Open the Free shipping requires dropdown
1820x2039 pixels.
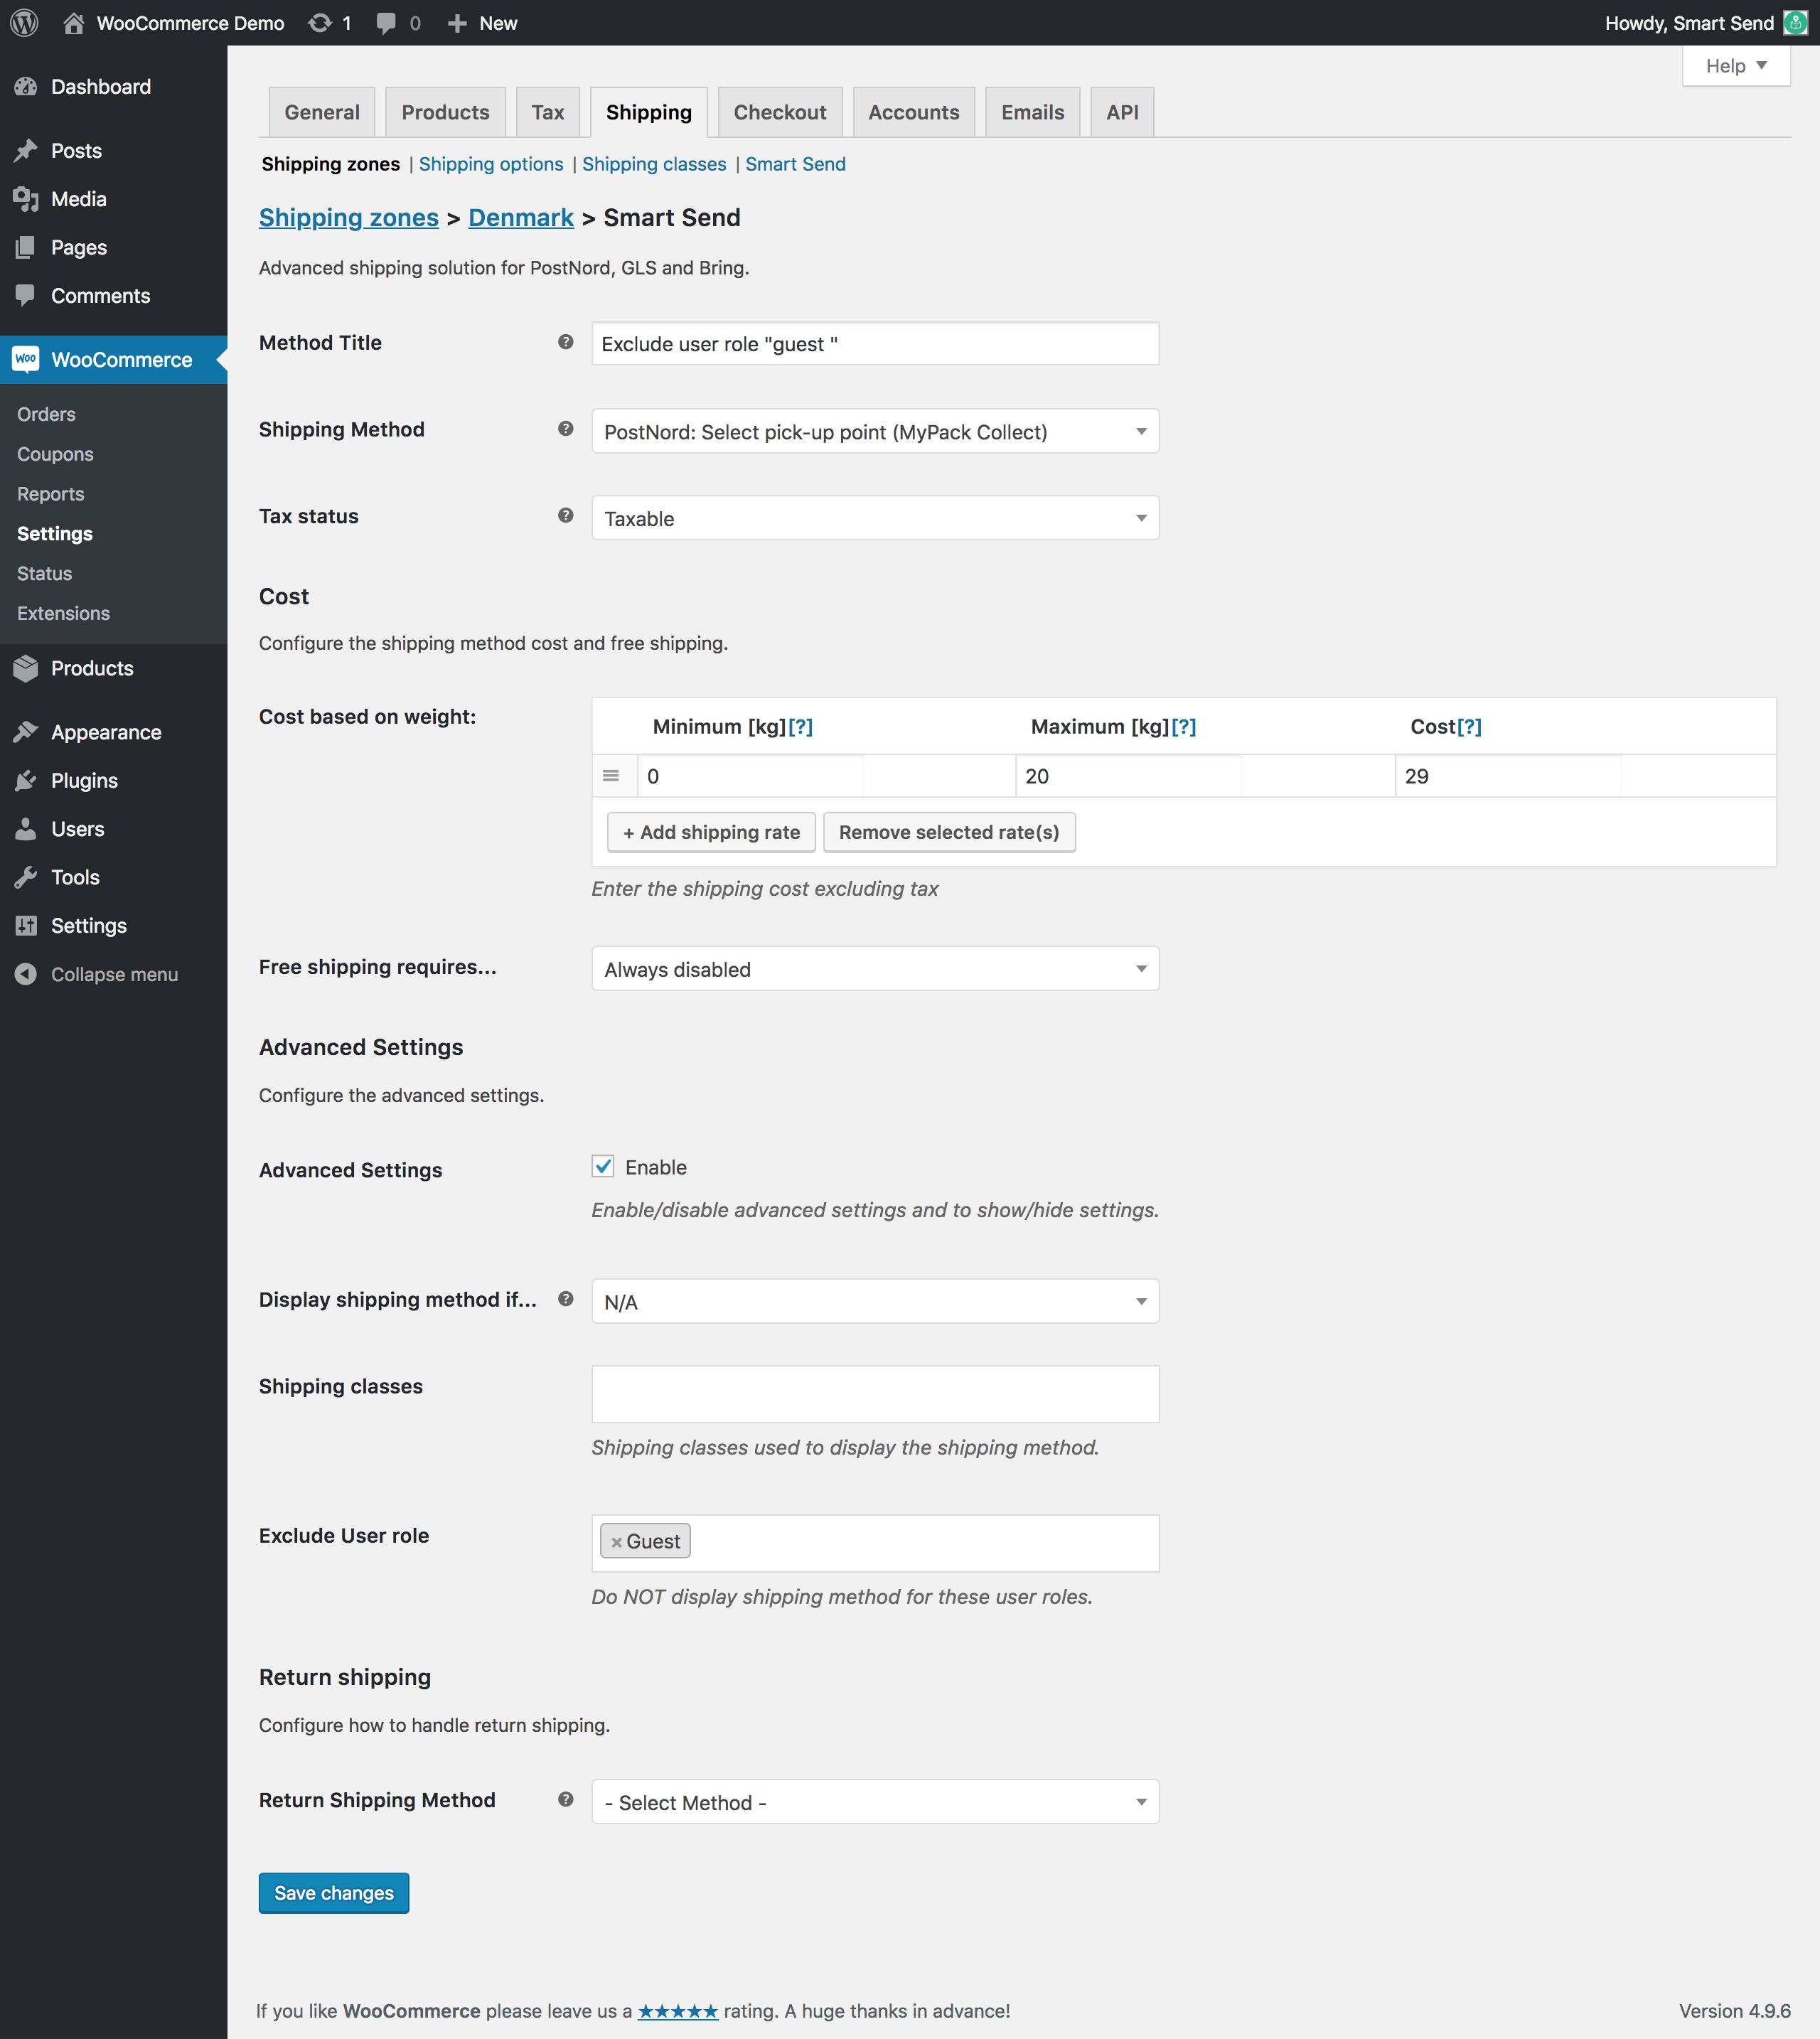coord(874,968)
